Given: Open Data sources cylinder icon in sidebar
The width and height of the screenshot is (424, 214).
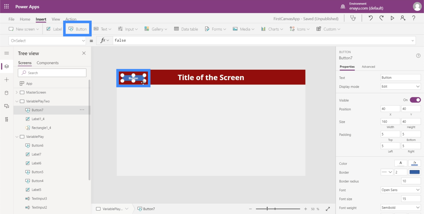Looking at the screenshot, I should click(7, 93).
